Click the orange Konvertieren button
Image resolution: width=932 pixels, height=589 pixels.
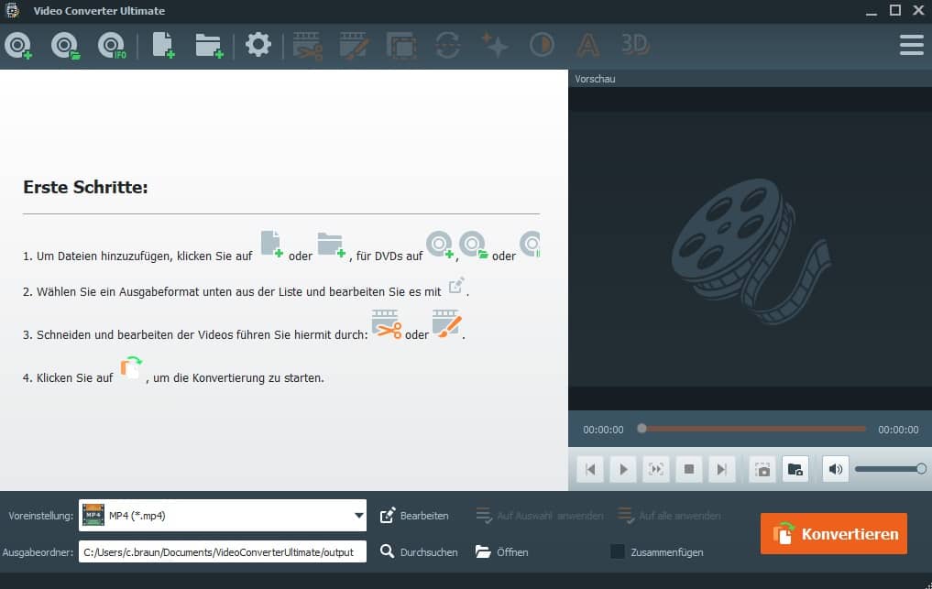coord(833,533)
